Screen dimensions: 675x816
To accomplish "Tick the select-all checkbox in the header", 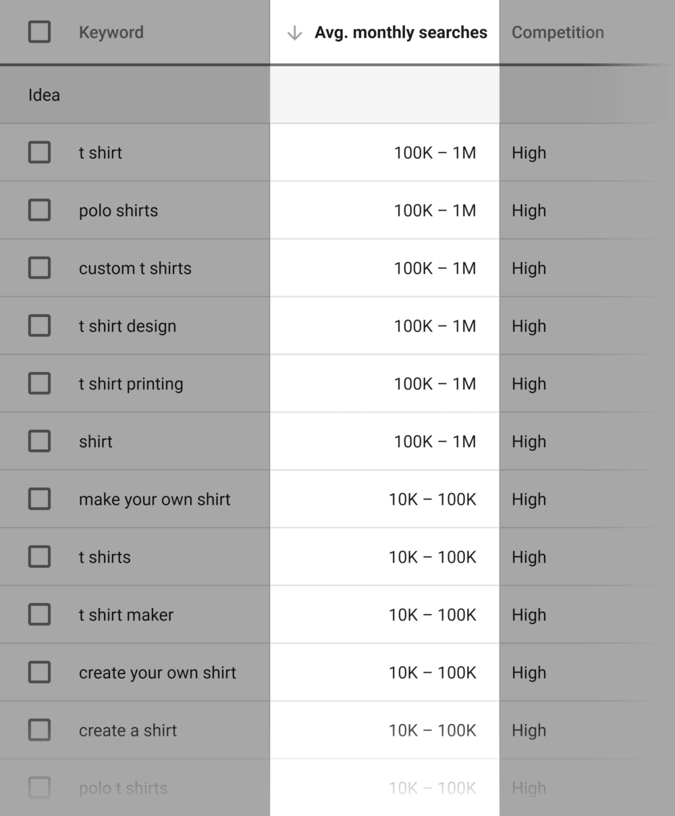I will coord(39,32).
